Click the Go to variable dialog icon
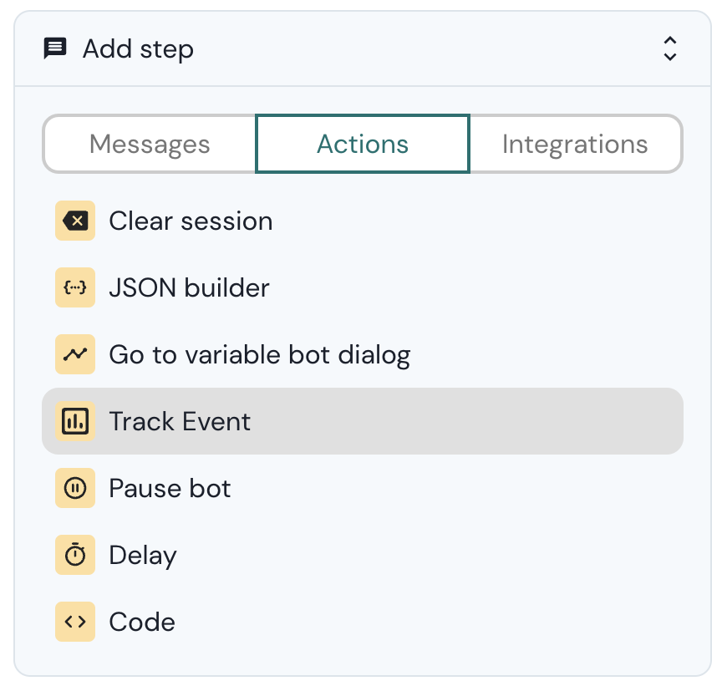The height and width of the screenshot is (686, 722). tap(75, 354)
